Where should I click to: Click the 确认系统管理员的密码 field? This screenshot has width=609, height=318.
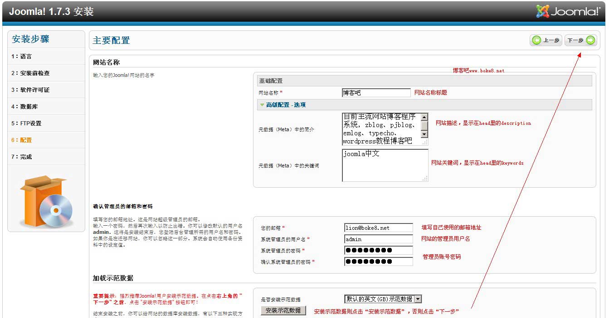click(x=379, y=261)
